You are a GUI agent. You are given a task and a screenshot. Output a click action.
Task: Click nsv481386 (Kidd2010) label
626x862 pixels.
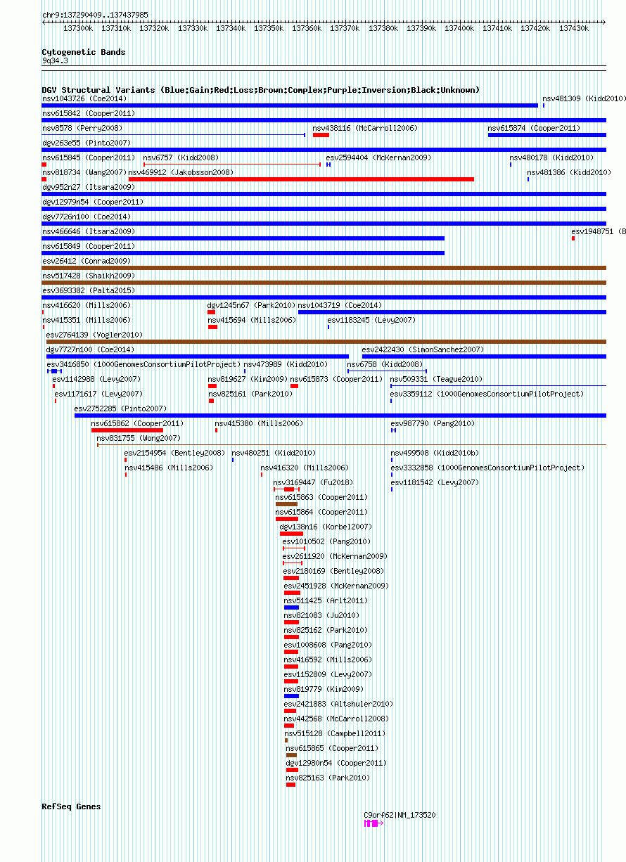[569, 172]
